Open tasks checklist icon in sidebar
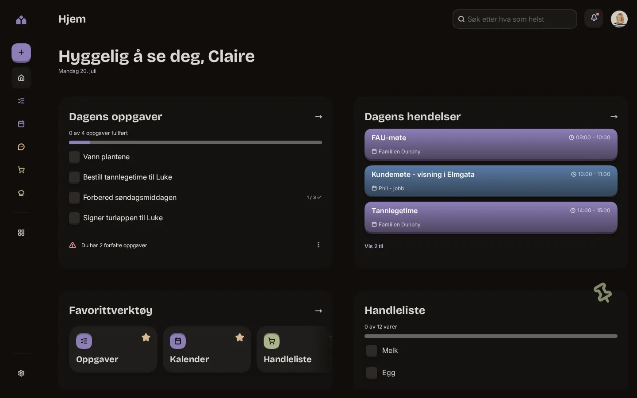Image resolution: width=637 pixels, height=398 pixels. 21,101
